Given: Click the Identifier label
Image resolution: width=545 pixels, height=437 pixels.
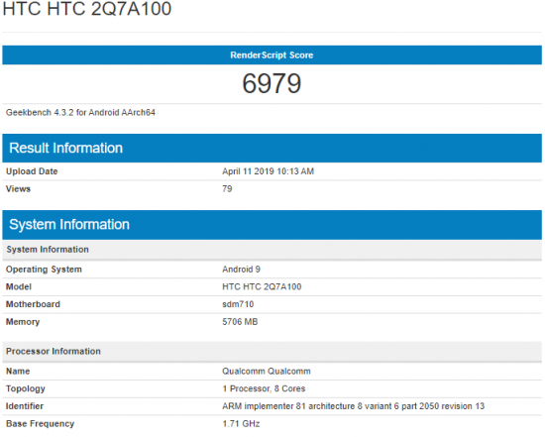Looking at the screenshot, I should coord(25,406).
